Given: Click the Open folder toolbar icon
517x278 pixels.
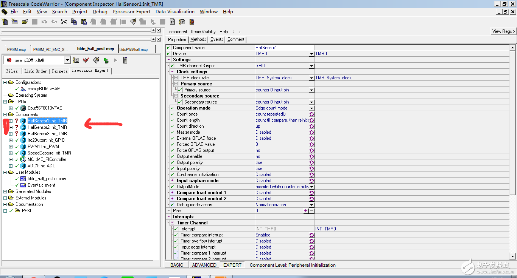Looking at the screenshot, I should coord(25,22).
